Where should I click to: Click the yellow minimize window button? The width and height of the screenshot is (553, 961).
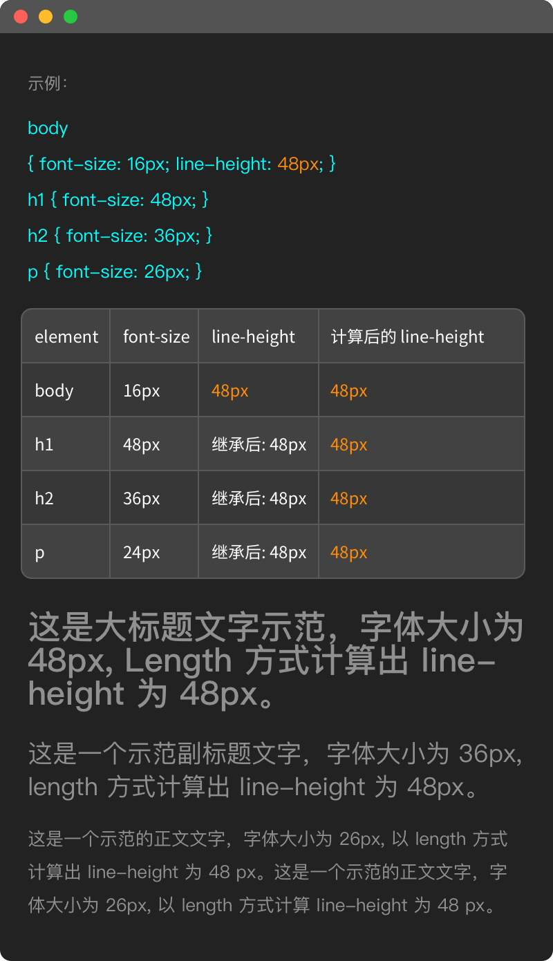pos(46,17)
